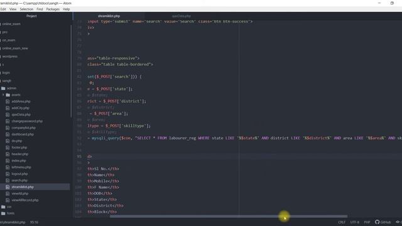Open dashboard.php from the tree
The height and width of the screenshot is (226, 402).
coord(23,134)
